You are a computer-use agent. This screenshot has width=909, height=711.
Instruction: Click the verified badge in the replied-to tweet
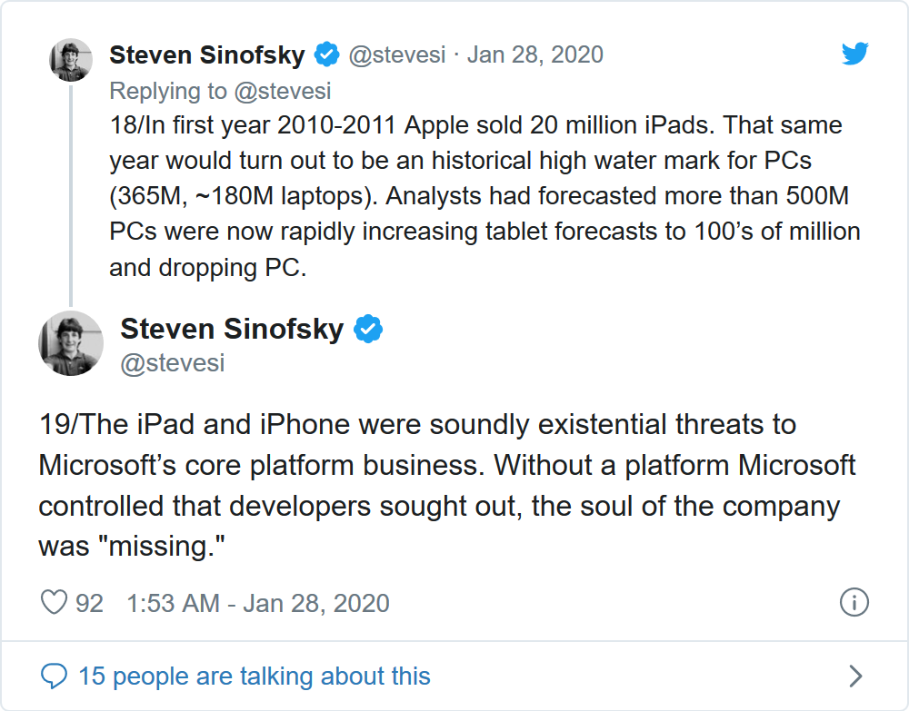327,54
